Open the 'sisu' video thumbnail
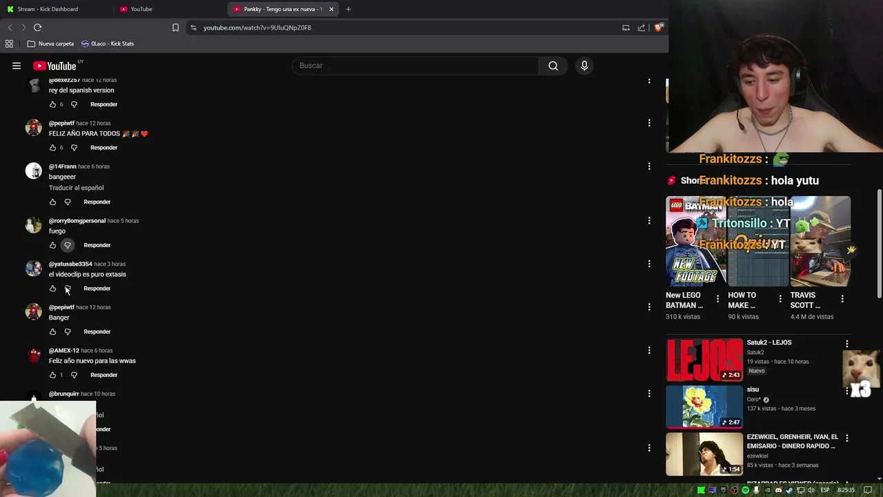This screenshot has height=497, width=883. pos(704,407)
